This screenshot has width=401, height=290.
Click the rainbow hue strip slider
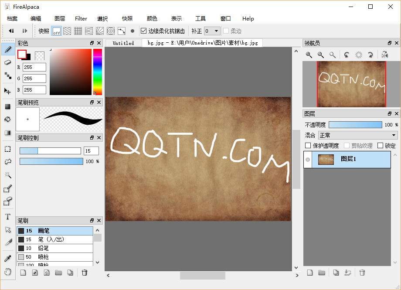tap(97, 72)
